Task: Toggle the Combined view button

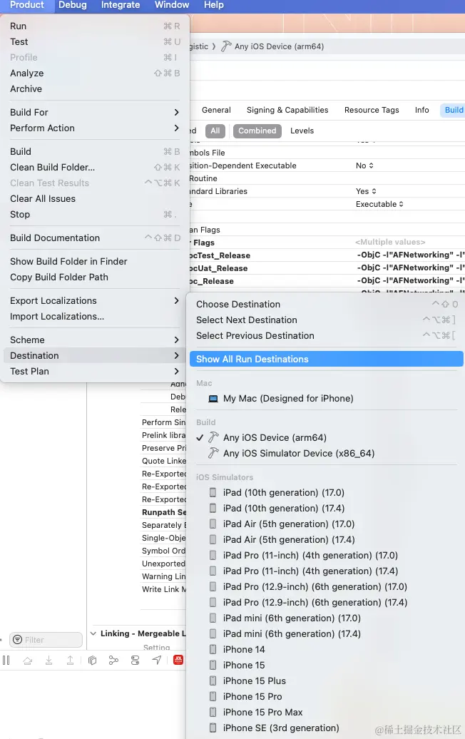Action: click(x=257, y=131)
